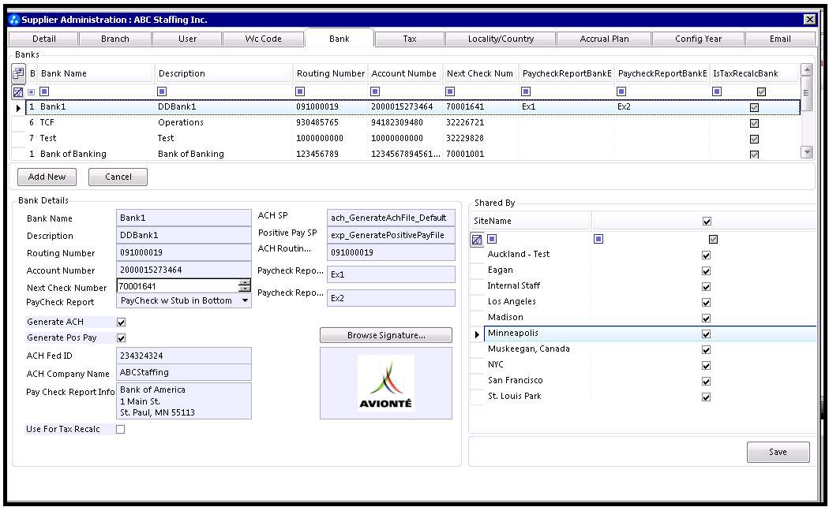This screenshot has height=507, width=829.
Task: Open the Accrual Plan tab
Action: pyautogui.click(x=603, y=39)
